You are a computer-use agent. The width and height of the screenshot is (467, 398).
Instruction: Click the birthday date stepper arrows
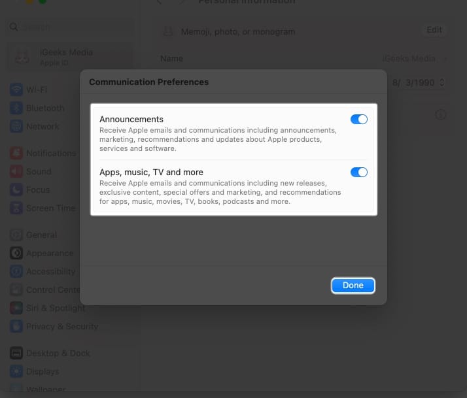[x=442, y=82]
